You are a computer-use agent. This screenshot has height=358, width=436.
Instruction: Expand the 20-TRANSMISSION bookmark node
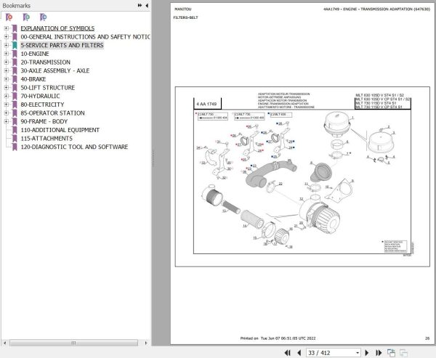point(6,62)
